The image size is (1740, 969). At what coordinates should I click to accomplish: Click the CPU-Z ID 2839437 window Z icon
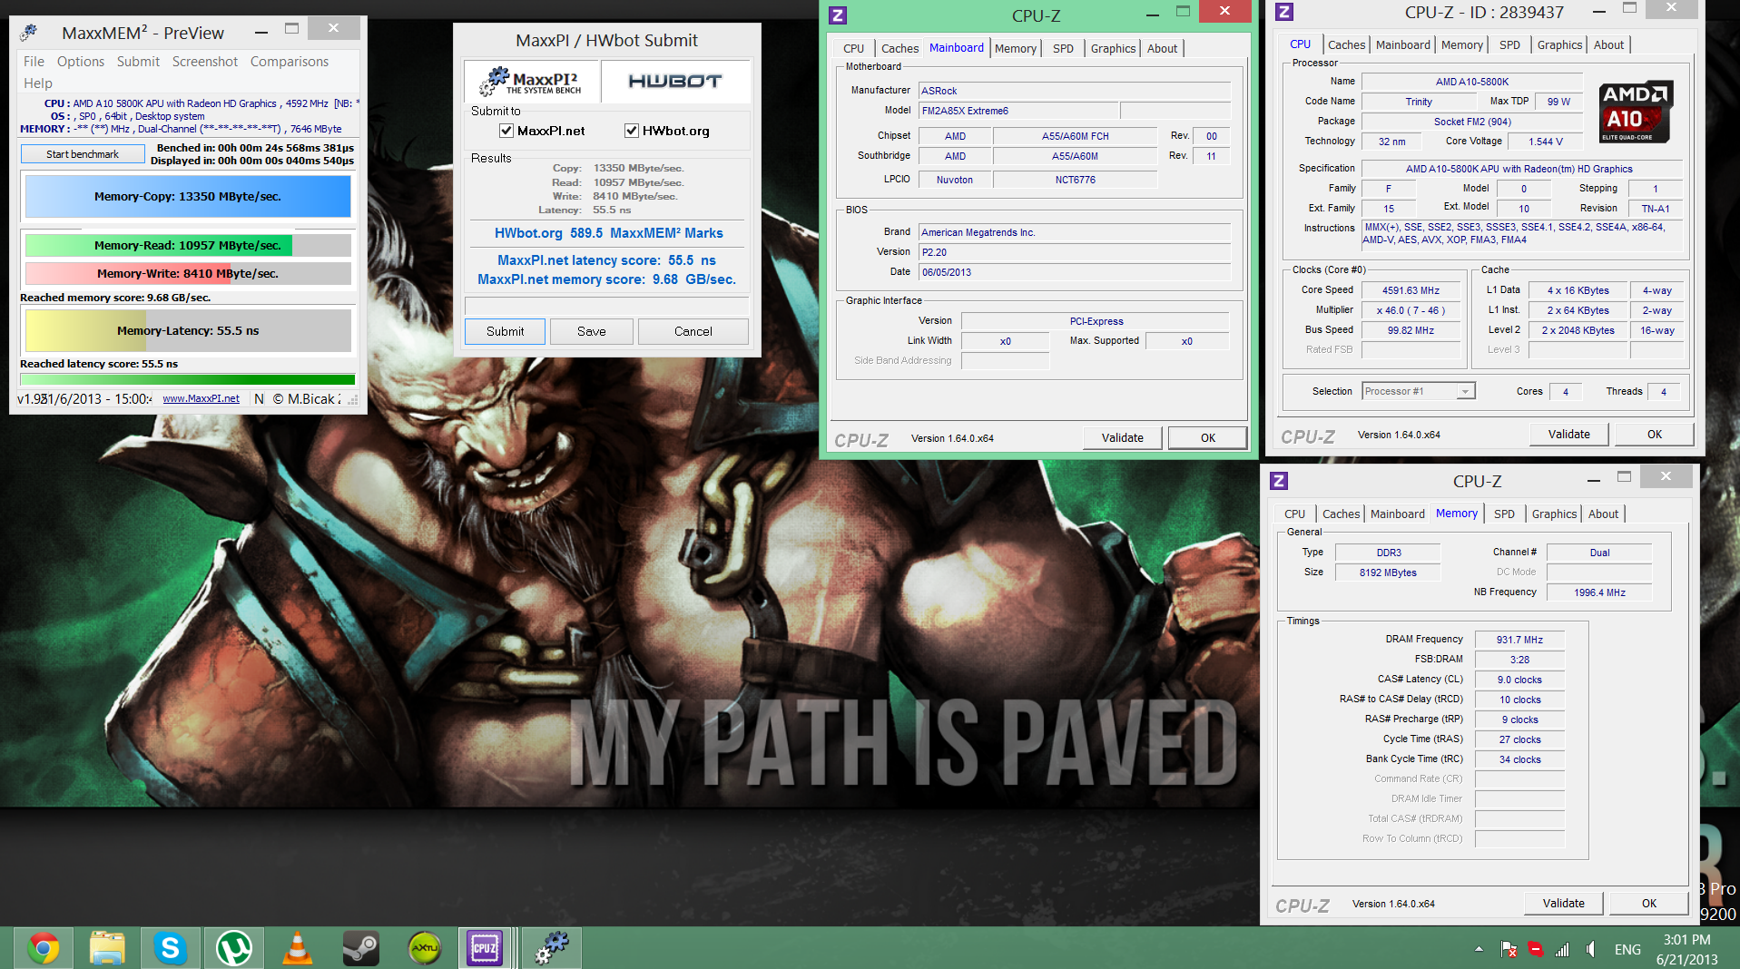[1284, 12]
